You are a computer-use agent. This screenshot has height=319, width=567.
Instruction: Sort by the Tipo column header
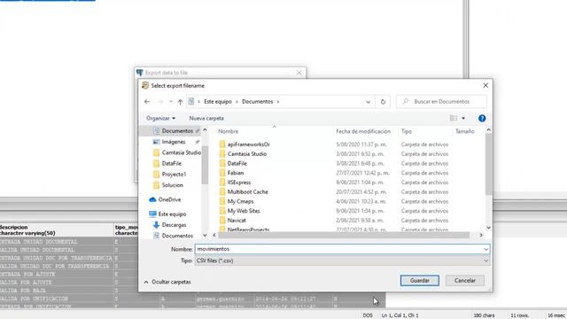click(x=407, y=131)
